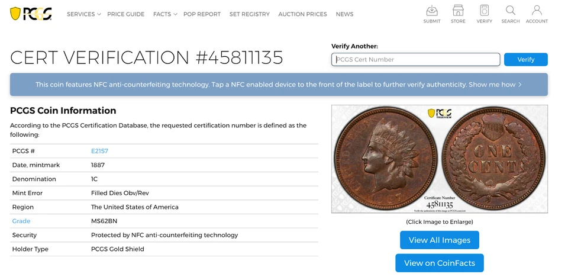Click the Cert Verification #45811135 heading
The image size is (568, 280).
point(146,57)
